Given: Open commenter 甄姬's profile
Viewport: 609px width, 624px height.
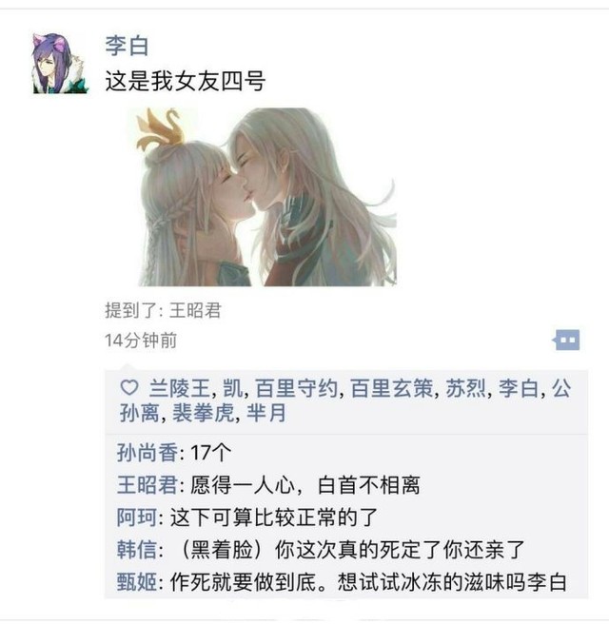Looking at the screenshot, I should (137, 582).
